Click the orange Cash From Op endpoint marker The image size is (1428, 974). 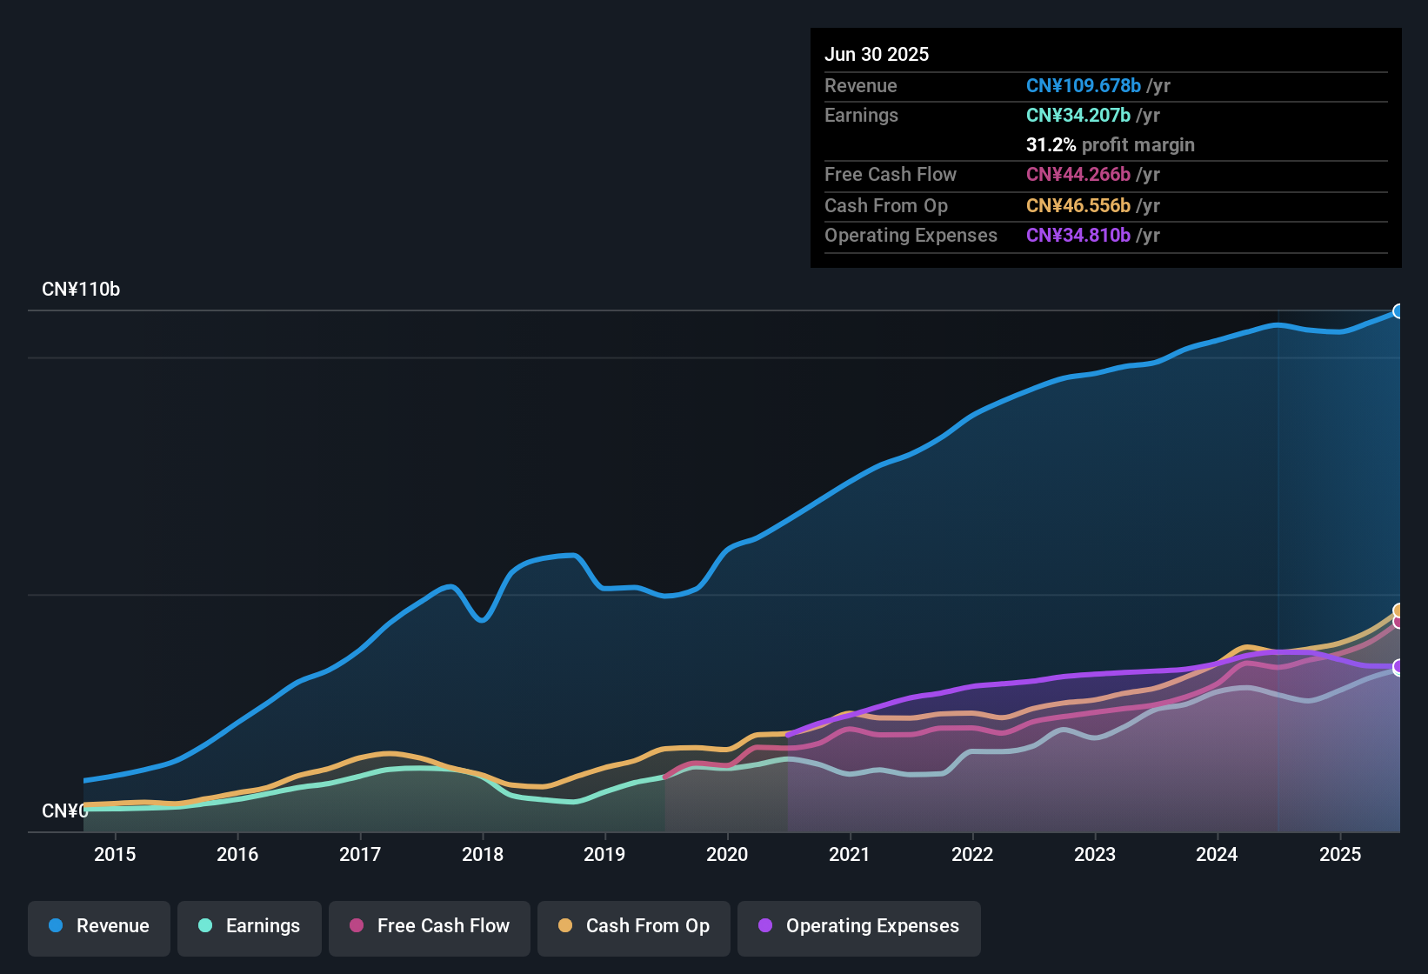point(1399,610)
